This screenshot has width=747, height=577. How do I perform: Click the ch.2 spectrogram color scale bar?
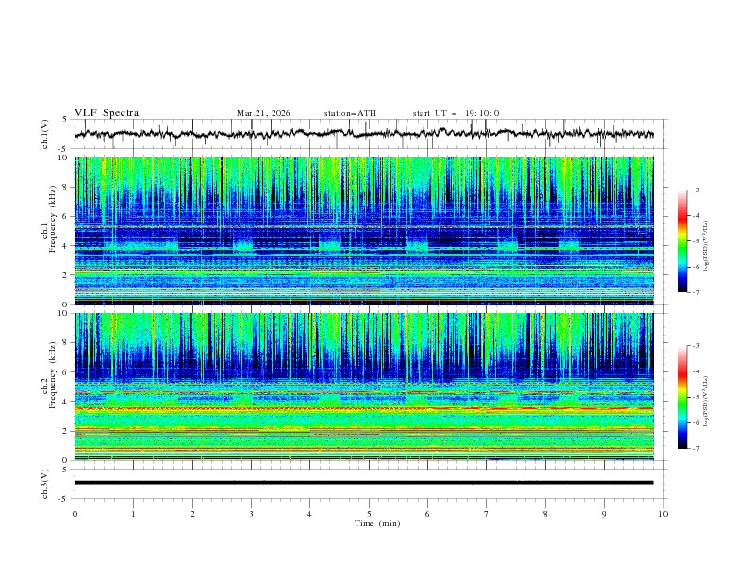click(682, 397)
